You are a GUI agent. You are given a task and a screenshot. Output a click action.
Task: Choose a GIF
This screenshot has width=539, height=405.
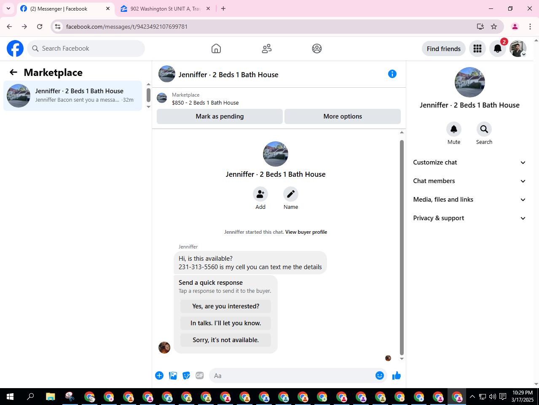coord(200,375)
